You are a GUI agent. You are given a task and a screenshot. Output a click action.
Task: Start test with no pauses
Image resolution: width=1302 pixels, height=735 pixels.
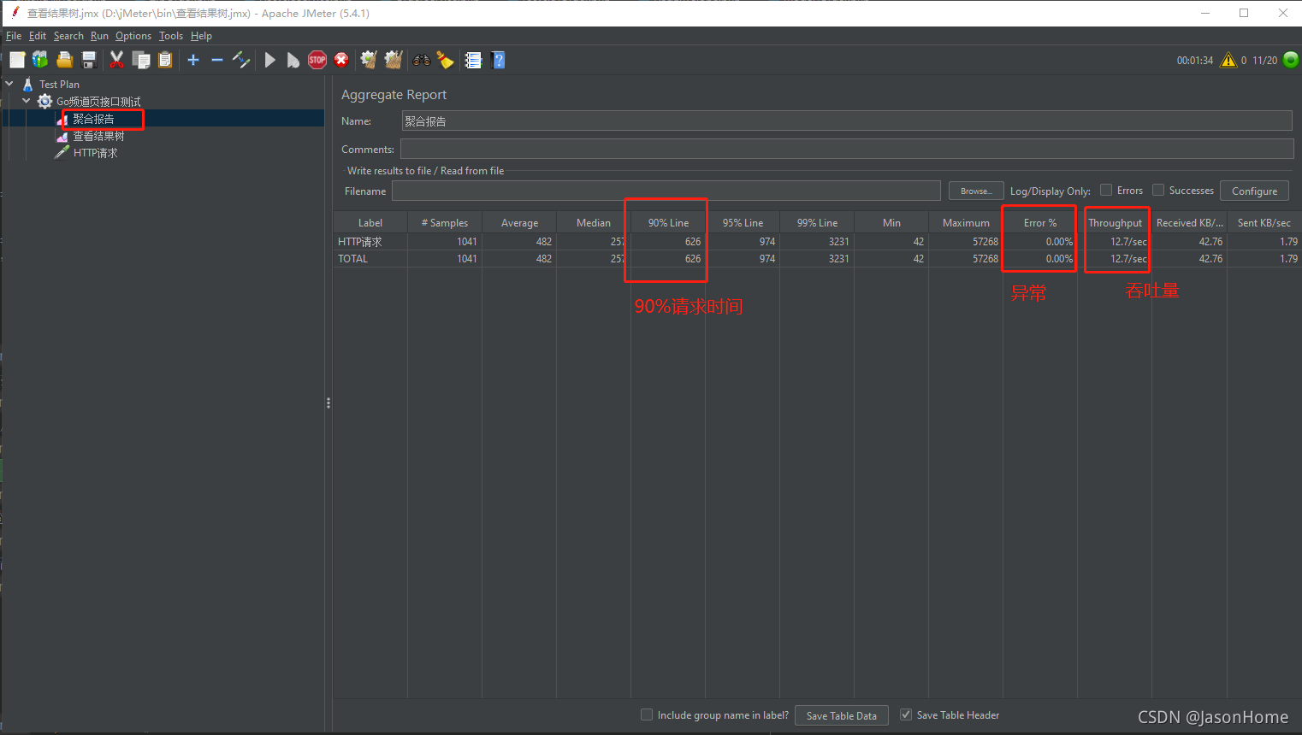click(293, 60)
